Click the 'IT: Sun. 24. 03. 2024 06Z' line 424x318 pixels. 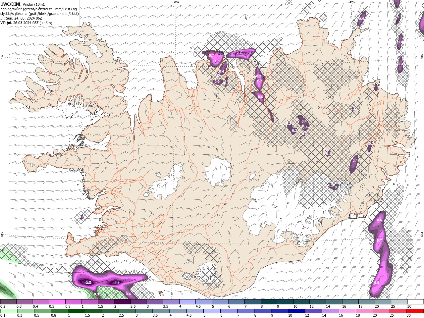(21, 18)
